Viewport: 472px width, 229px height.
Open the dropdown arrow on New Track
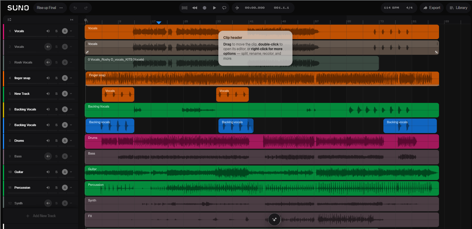point(71,94)
